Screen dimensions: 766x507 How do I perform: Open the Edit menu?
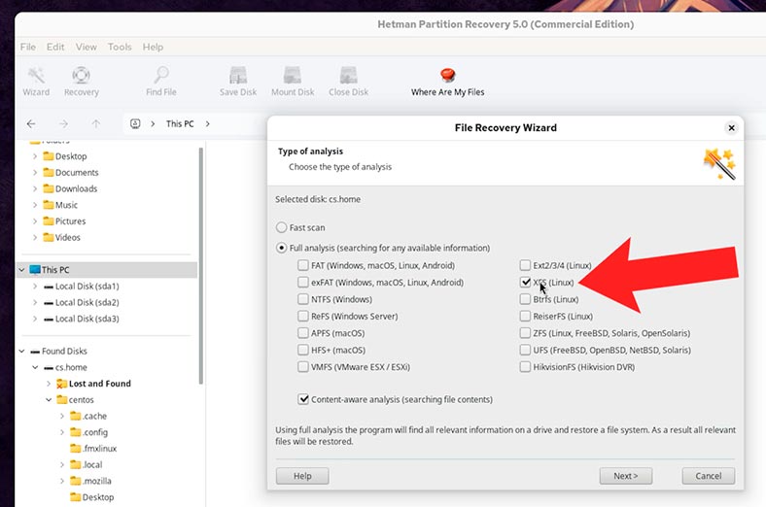pos(55,47)
